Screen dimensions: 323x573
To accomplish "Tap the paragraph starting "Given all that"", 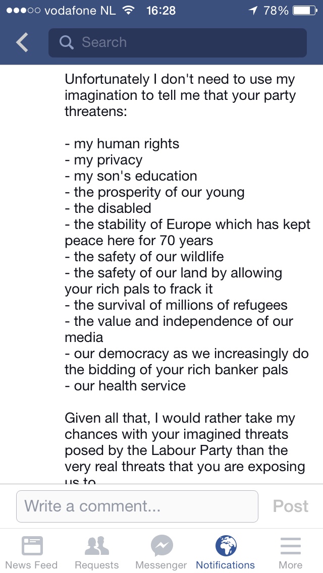I will [185, 442].
